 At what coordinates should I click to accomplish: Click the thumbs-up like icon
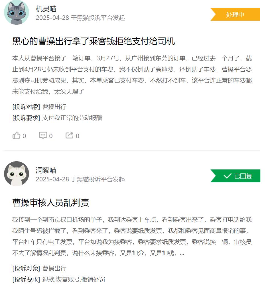[x=16, y=136]
